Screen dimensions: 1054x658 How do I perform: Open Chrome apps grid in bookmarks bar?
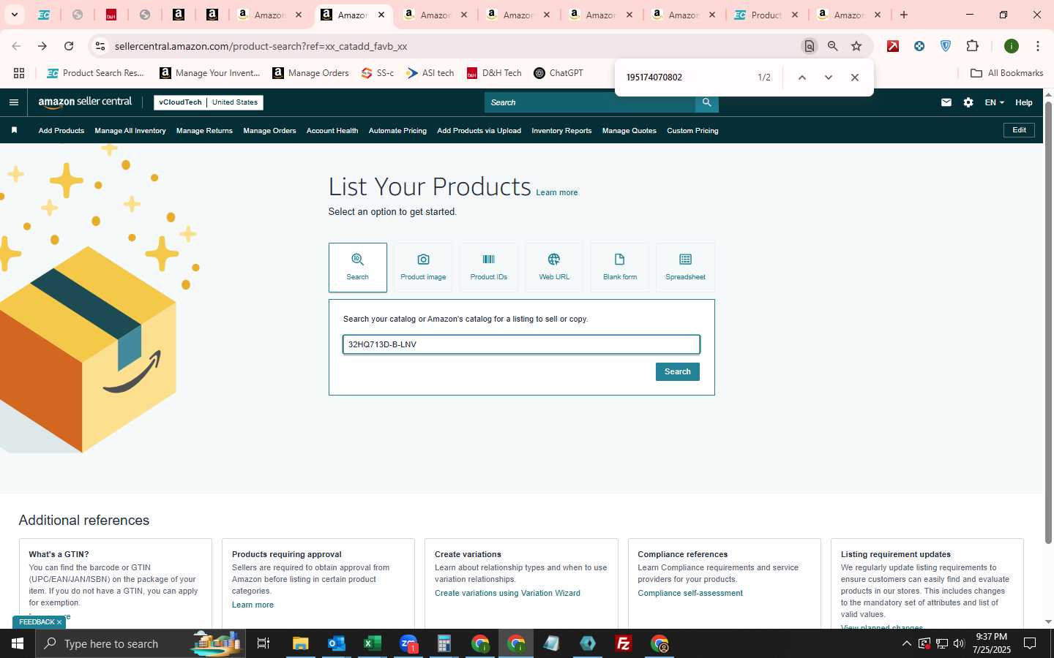(19, 73)
